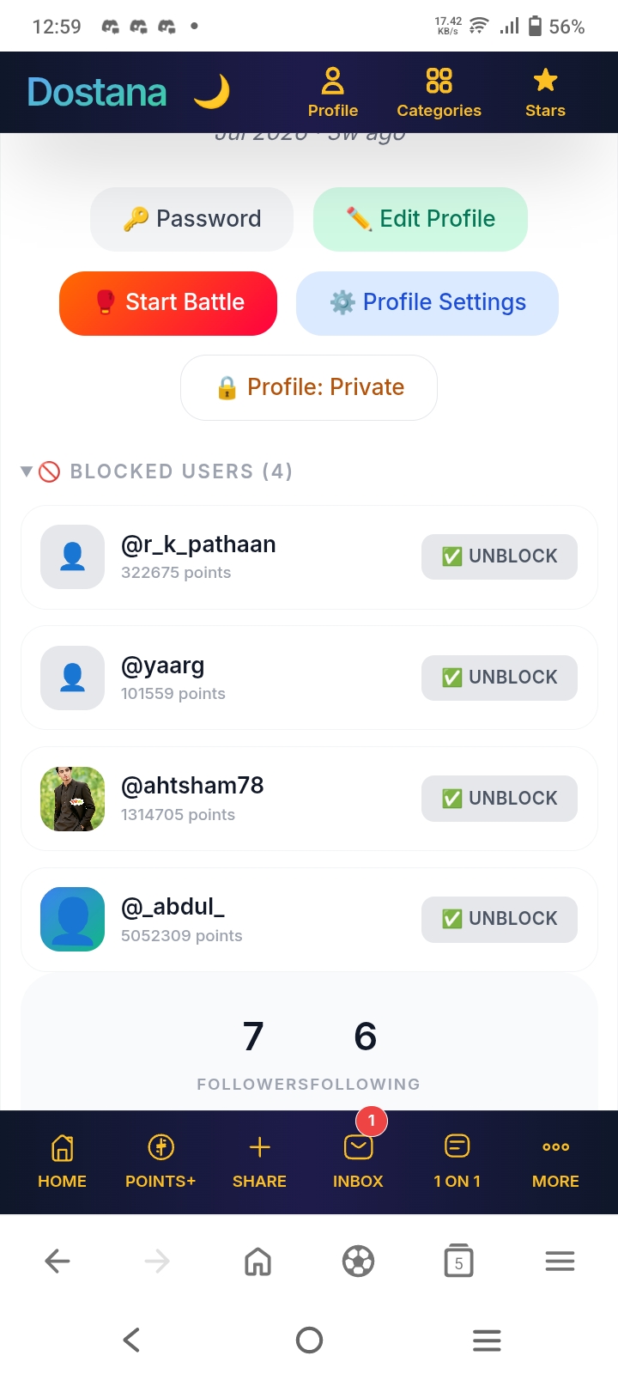Open the Profile tab in header
Viewport: 618px width, 1374px height.
[333, 93]
